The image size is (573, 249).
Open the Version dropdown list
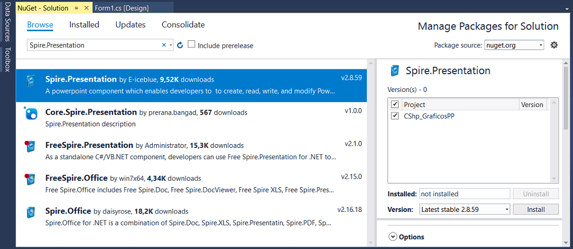pyautogui.click(x=464, y=209)
